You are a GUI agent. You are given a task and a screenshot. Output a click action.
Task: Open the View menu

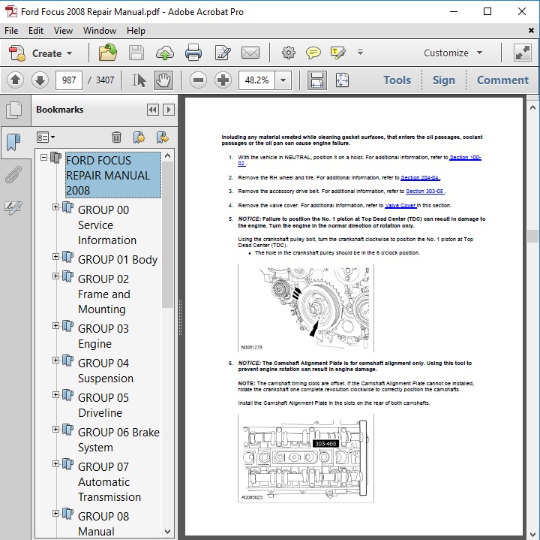click(63, 31)
